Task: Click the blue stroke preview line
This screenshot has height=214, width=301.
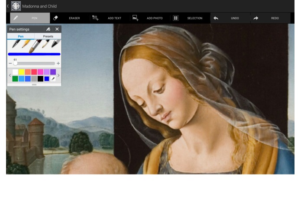Action: click(34, 54)
